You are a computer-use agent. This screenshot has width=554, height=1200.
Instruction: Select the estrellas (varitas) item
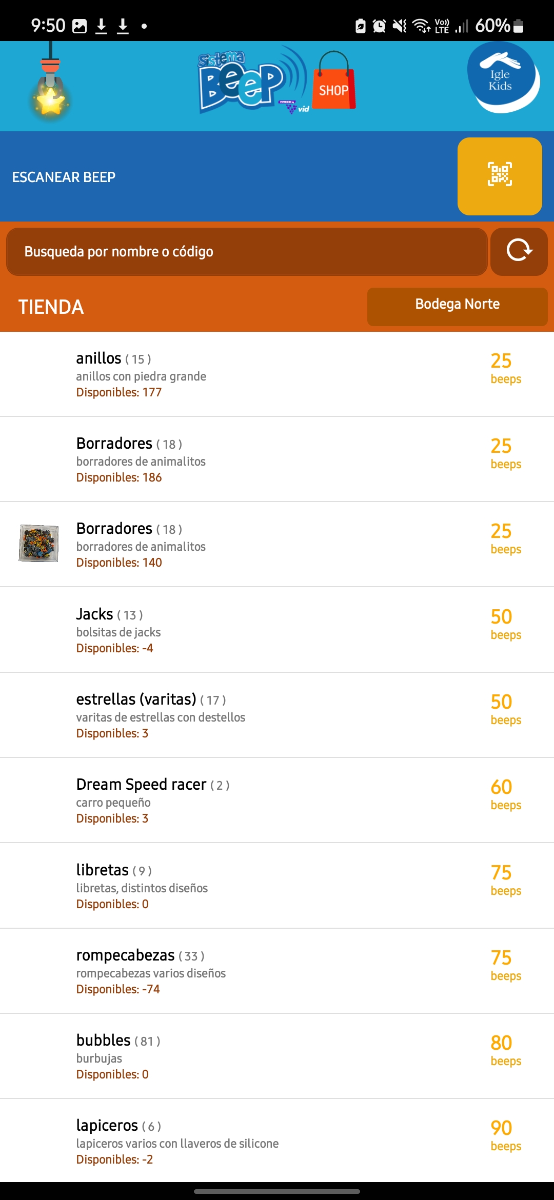tap(277, 715)
